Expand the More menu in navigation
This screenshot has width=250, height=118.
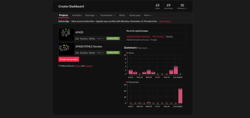pyautogui.click(x=148, y=15)
